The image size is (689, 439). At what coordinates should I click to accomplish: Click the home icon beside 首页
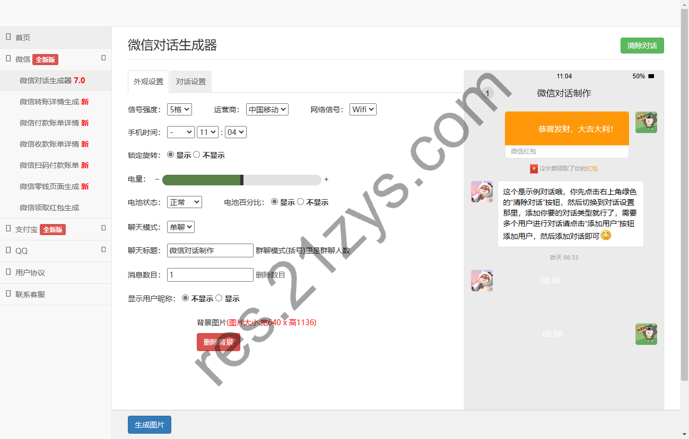(8, 37)
